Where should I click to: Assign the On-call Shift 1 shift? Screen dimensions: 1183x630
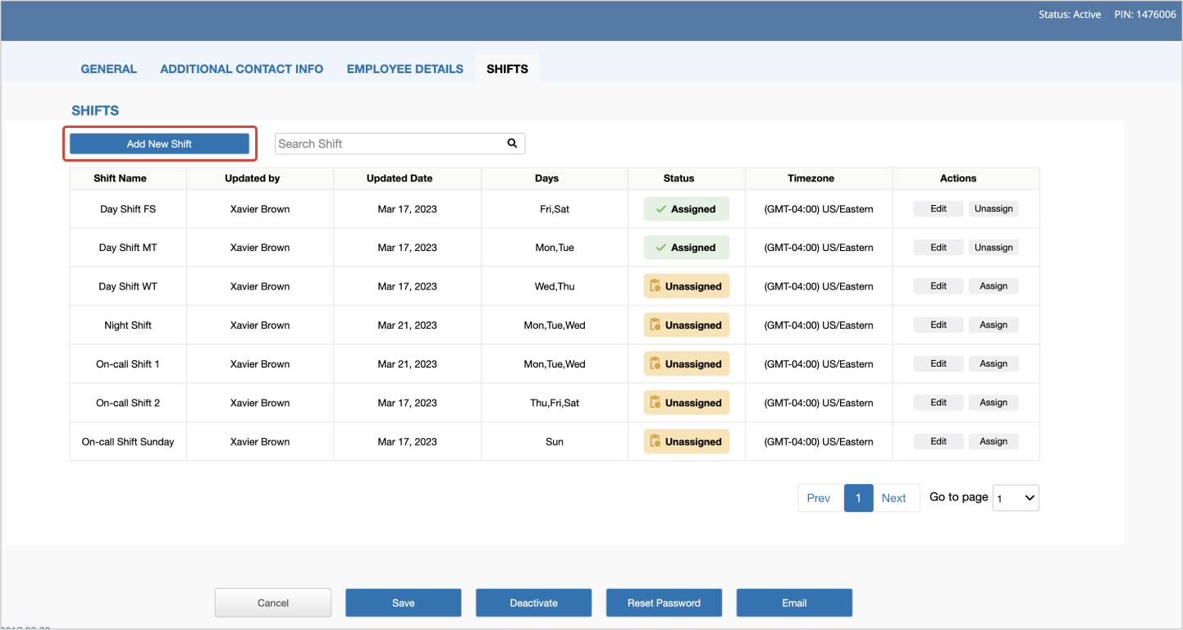coord(993,364)
